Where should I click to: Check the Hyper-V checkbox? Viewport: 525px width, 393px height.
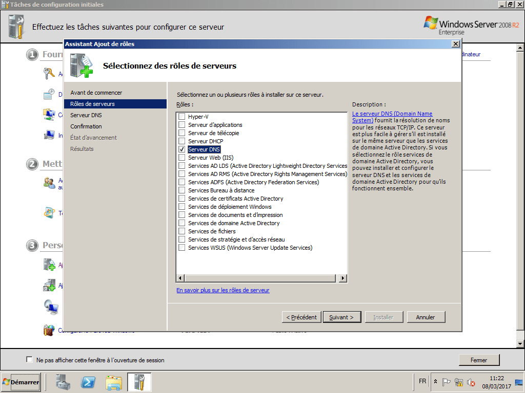tap(181, 116)
